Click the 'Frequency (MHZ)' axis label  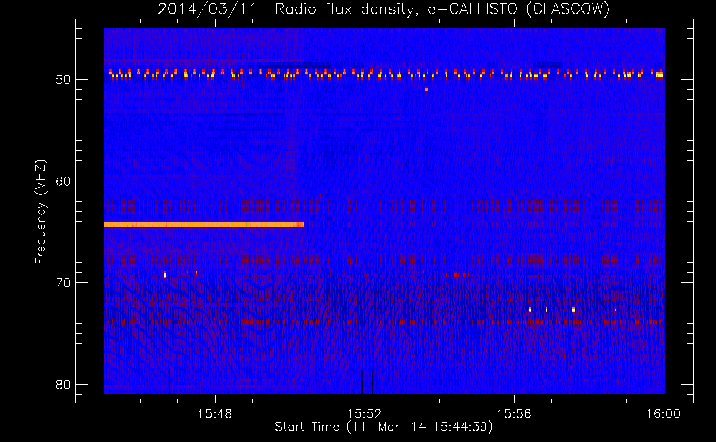point(41,212)
